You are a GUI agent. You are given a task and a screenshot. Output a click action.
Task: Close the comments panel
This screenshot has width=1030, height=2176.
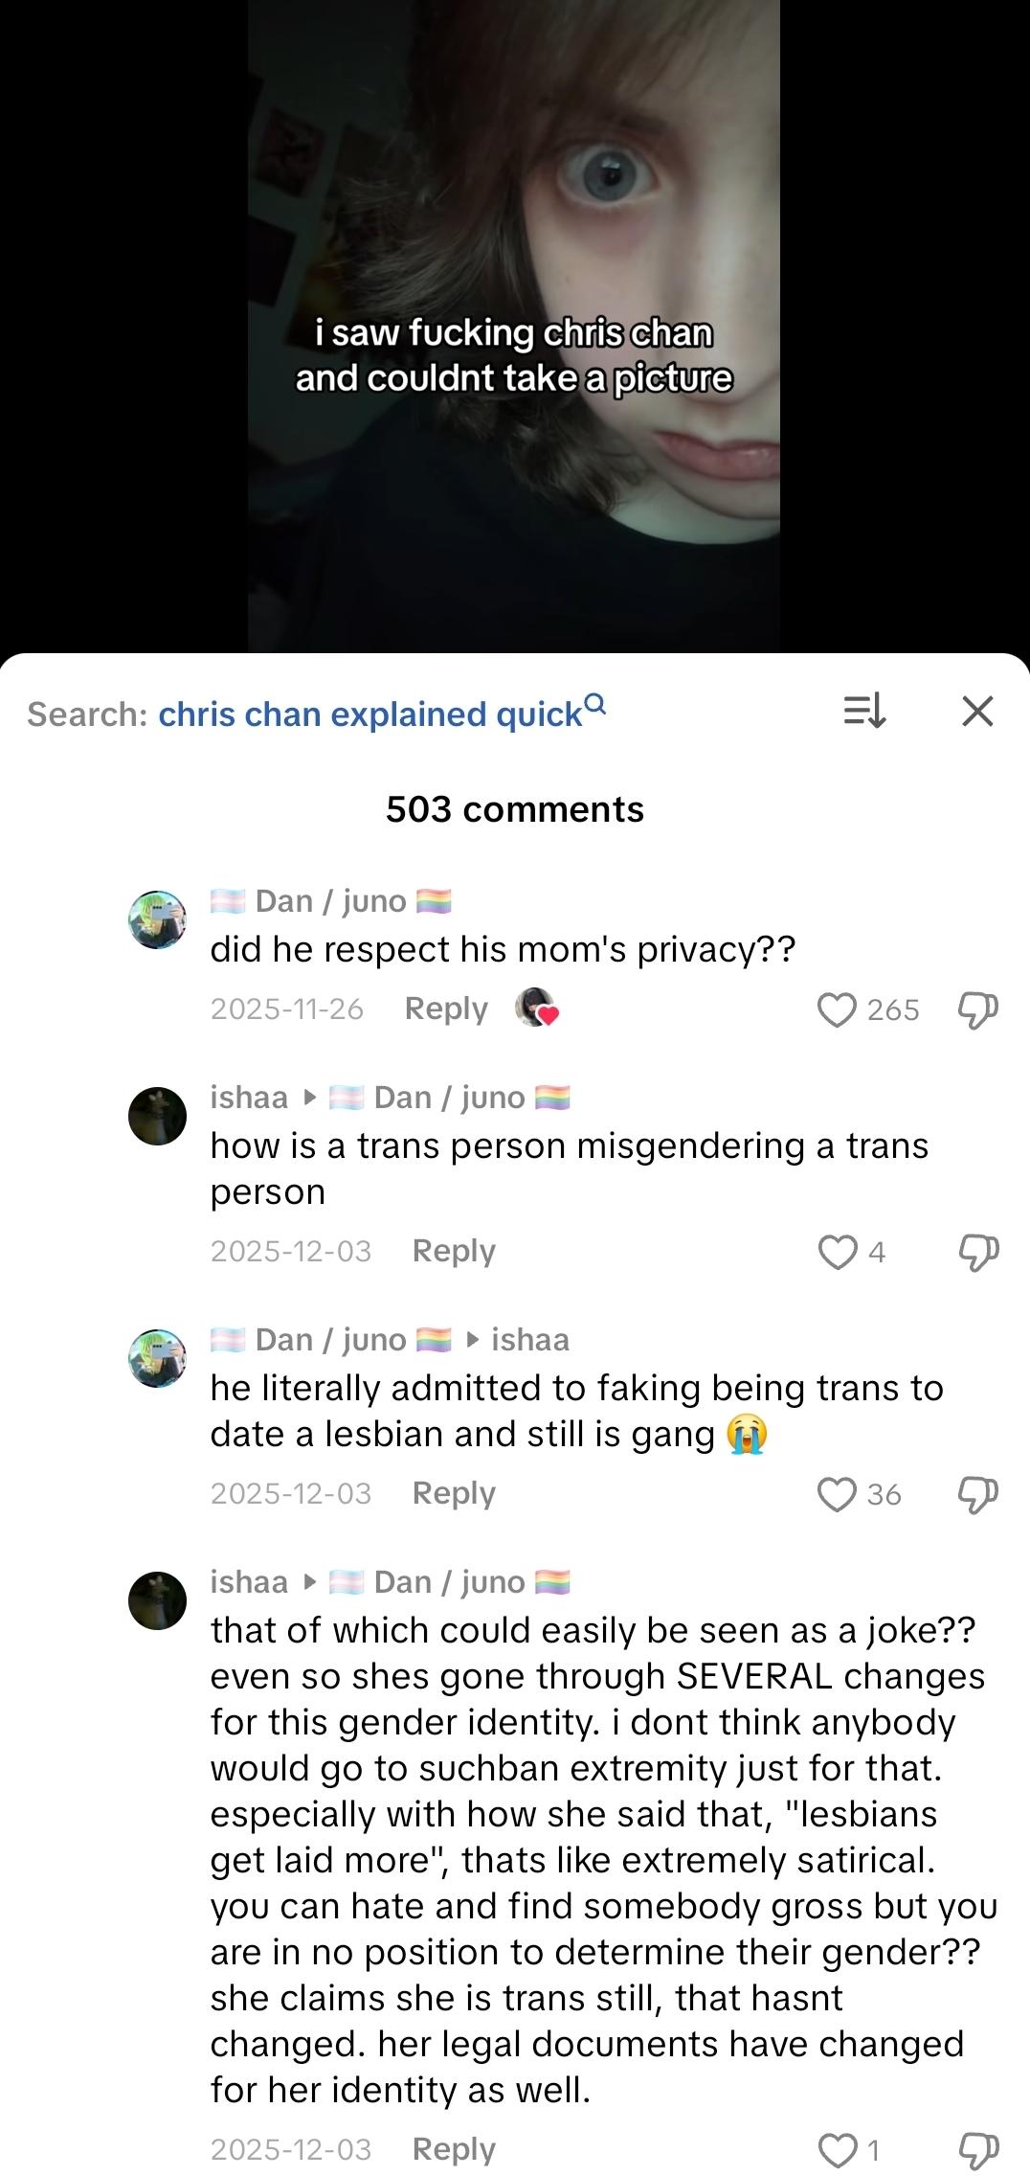977,712
